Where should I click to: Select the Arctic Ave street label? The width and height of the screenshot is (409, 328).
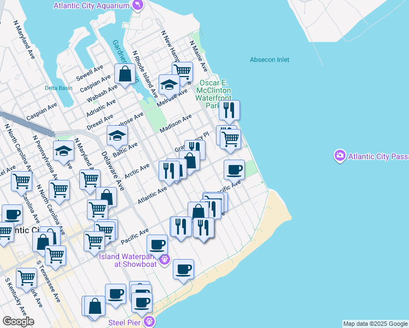(137, 171)
